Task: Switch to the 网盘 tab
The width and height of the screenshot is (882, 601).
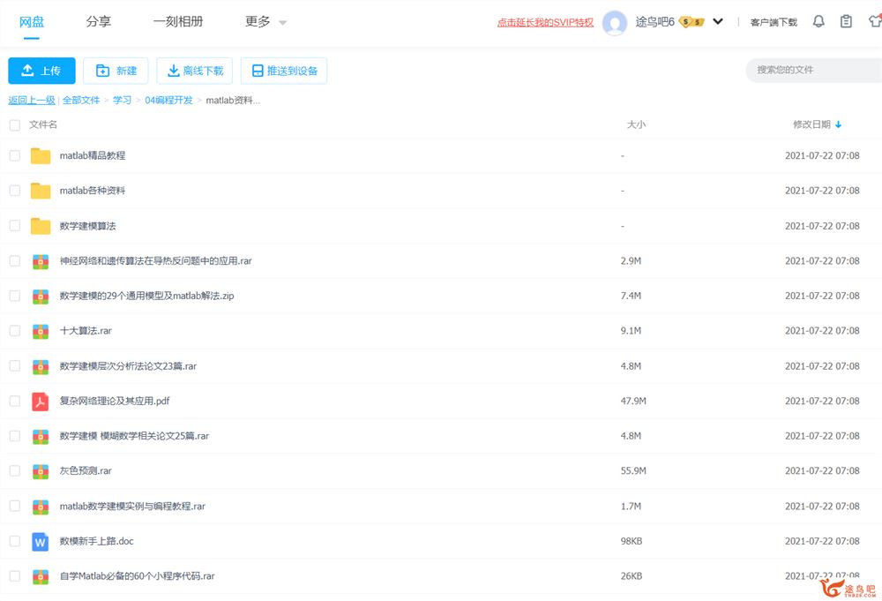Action: (32, 22)
